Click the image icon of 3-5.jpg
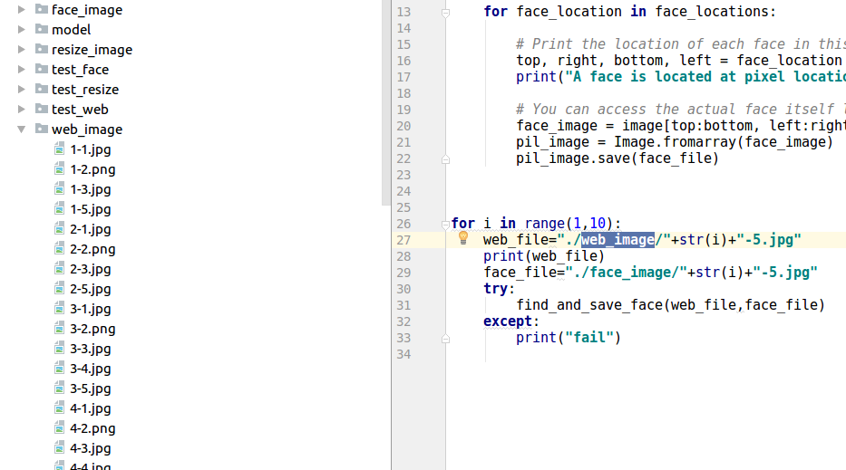Screen dimensions: 846x470 (x=59, y=388)
